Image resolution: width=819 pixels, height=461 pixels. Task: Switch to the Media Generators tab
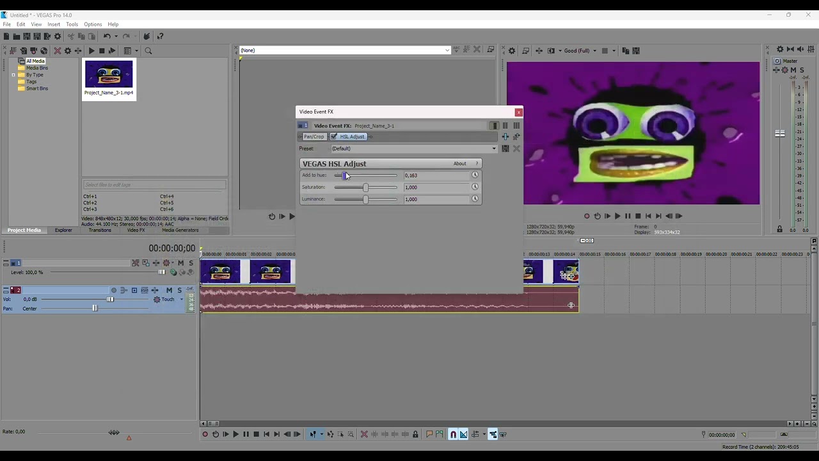point(180,230)
